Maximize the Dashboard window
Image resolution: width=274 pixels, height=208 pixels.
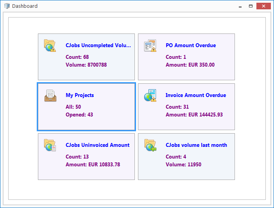(251, 6)
